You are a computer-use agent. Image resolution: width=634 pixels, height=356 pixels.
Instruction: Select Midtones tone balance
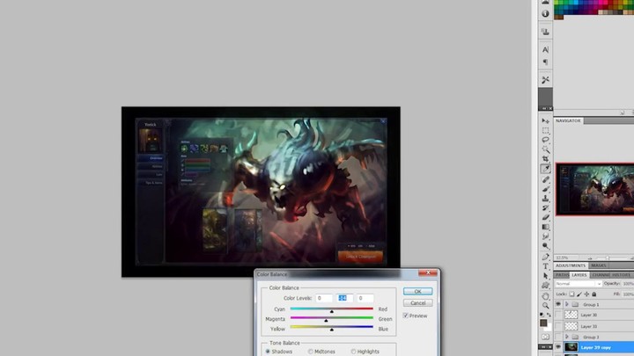point(311,352)
